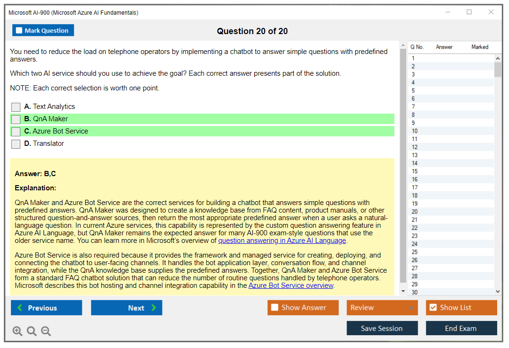Click the zoom out magnifier icon
This screenshot has width=509, height=348.
coord(46,331)
